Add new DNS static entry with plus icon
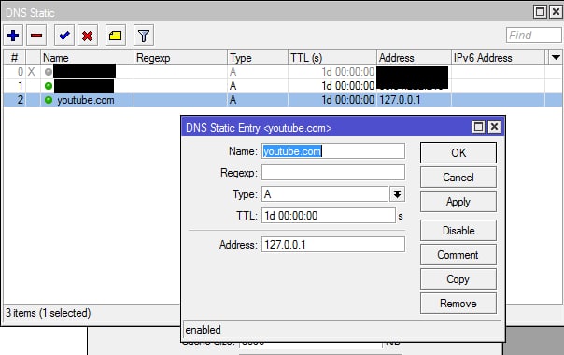 pos(13,35)
